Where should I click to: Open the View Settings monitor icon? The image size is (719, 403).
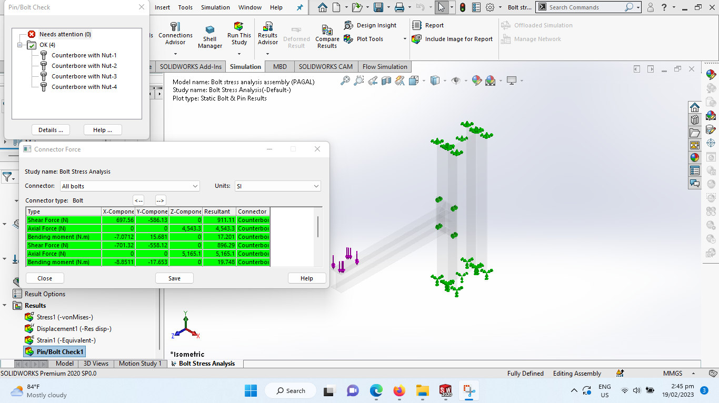point(511,80)
